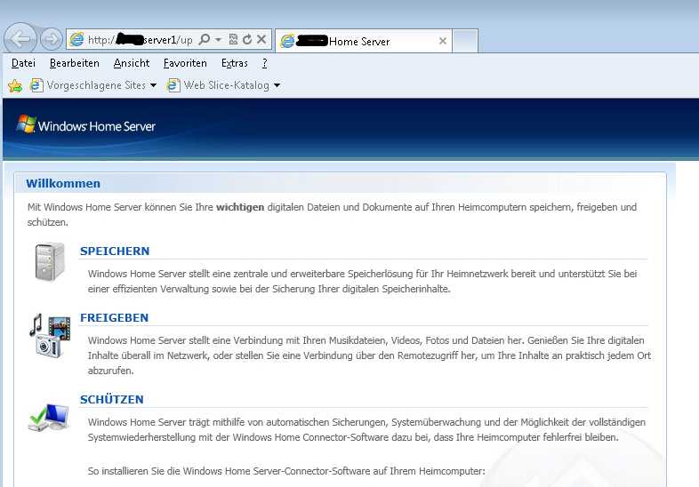Click the Willkommen heading
The height and width of the screenshot is (487, 699).
pyautogui.click(x=63, y=184)
